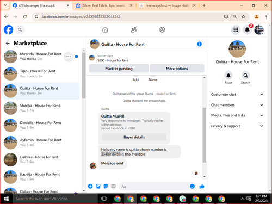The height and width of the screenshot is (204, 272).
Task: Go to the Home feed icon
Action: point(105,29)
